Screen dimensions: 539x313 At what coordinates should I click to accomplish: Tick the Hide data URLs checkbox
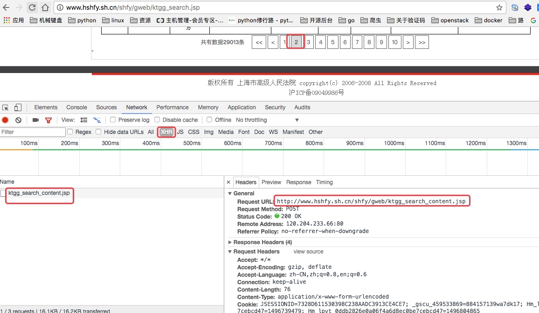[x=98, y=132]
